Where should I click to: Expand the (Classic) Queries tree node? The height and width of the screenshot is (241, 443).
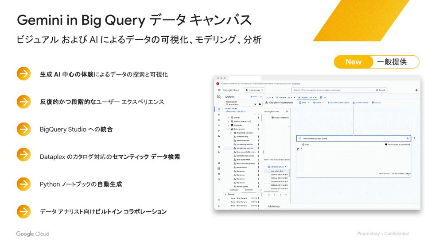click(229, 122)
